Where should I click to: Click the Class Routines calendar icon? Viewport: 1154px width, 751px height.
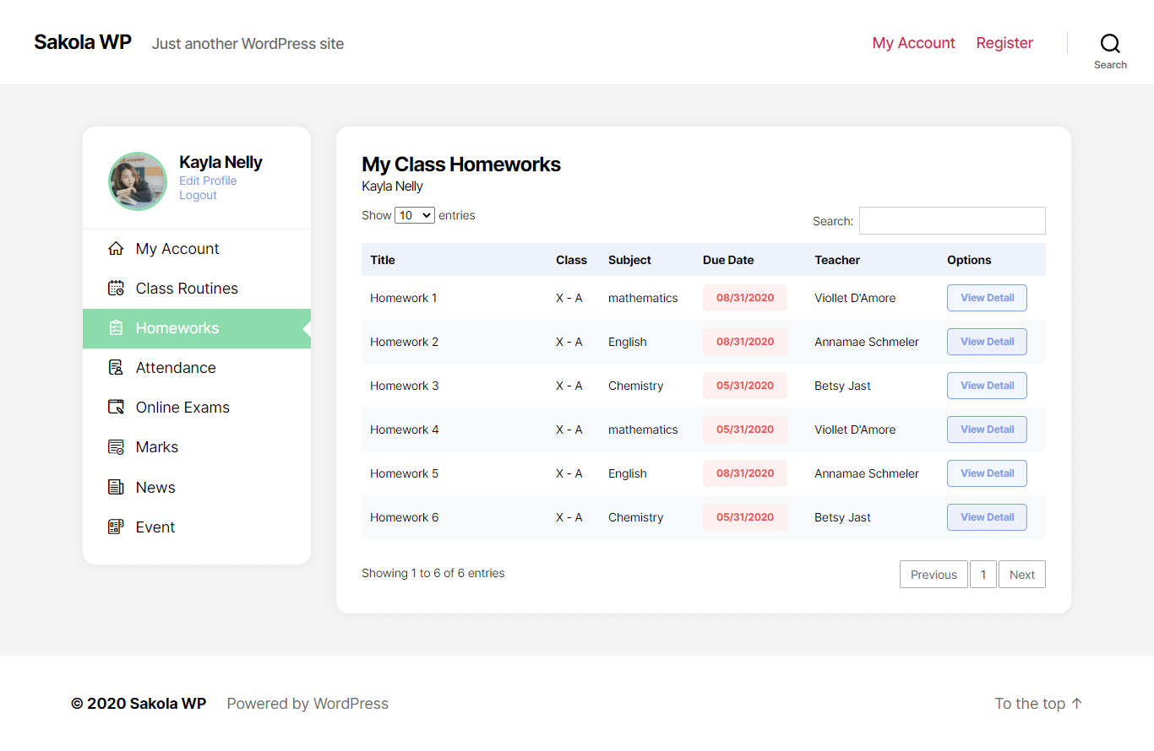pos(116,289)
